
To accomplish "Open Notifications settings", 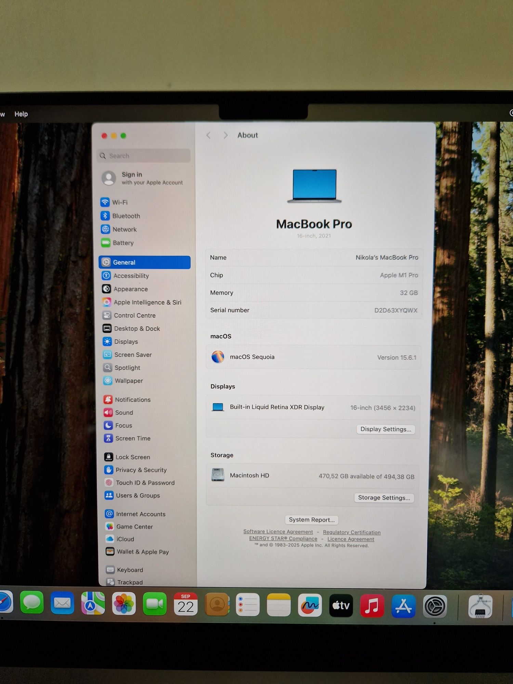I will coord(127,399).
